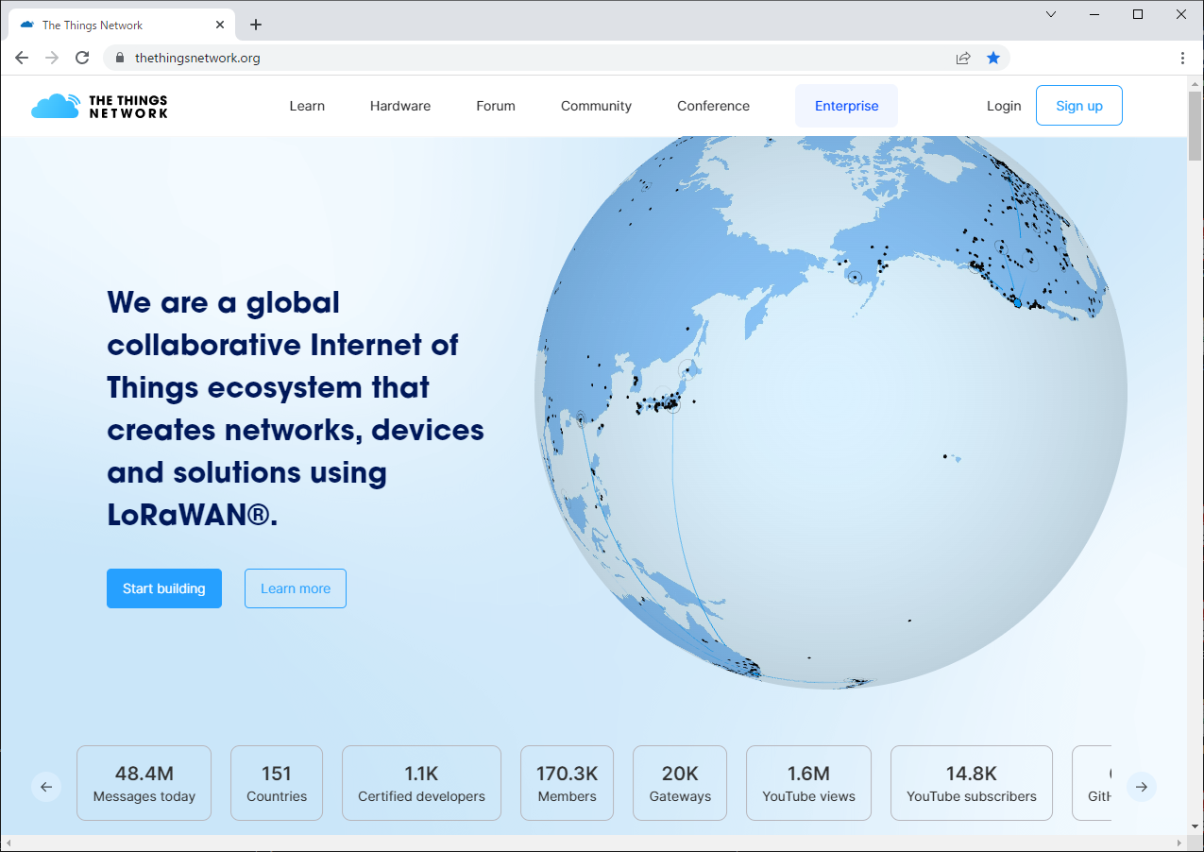Open the Enterprise navigation item
Viewport: 1204px width, 852px height.
pyautogui.click(x=846, y=106)
